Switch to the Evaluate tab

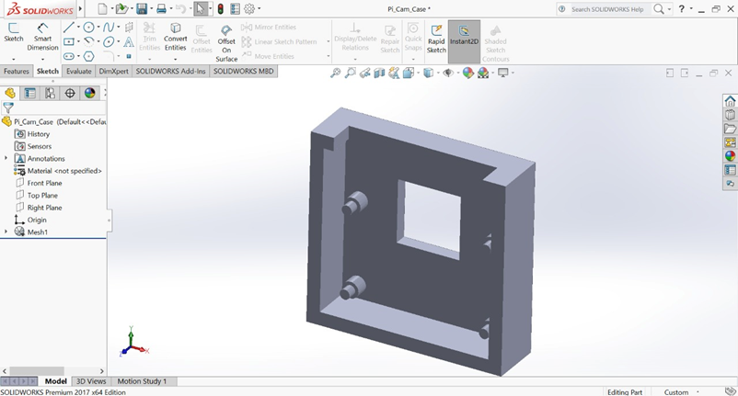point(78,72)
